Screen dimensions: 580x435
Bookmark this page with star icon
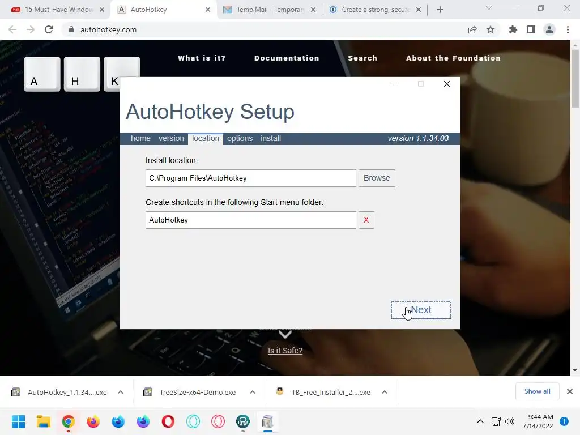click(x=491, y=29)
